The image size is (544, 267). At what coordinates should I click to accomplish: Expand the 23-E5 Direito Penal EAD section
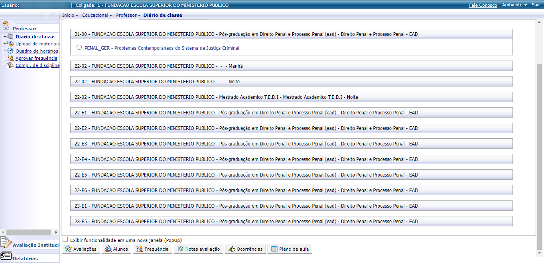(x=291, y=221)
